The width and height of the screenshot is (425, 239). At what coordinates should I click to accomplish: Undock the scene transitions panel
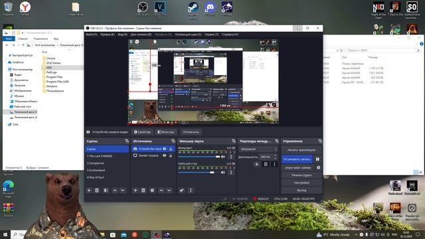click(x=277, y=141)
